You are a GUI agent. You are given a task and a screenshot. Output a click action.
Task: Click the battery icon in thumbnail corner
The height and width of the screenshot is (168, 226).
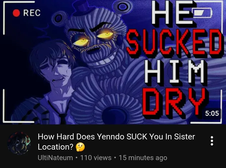tap(202, 13)
